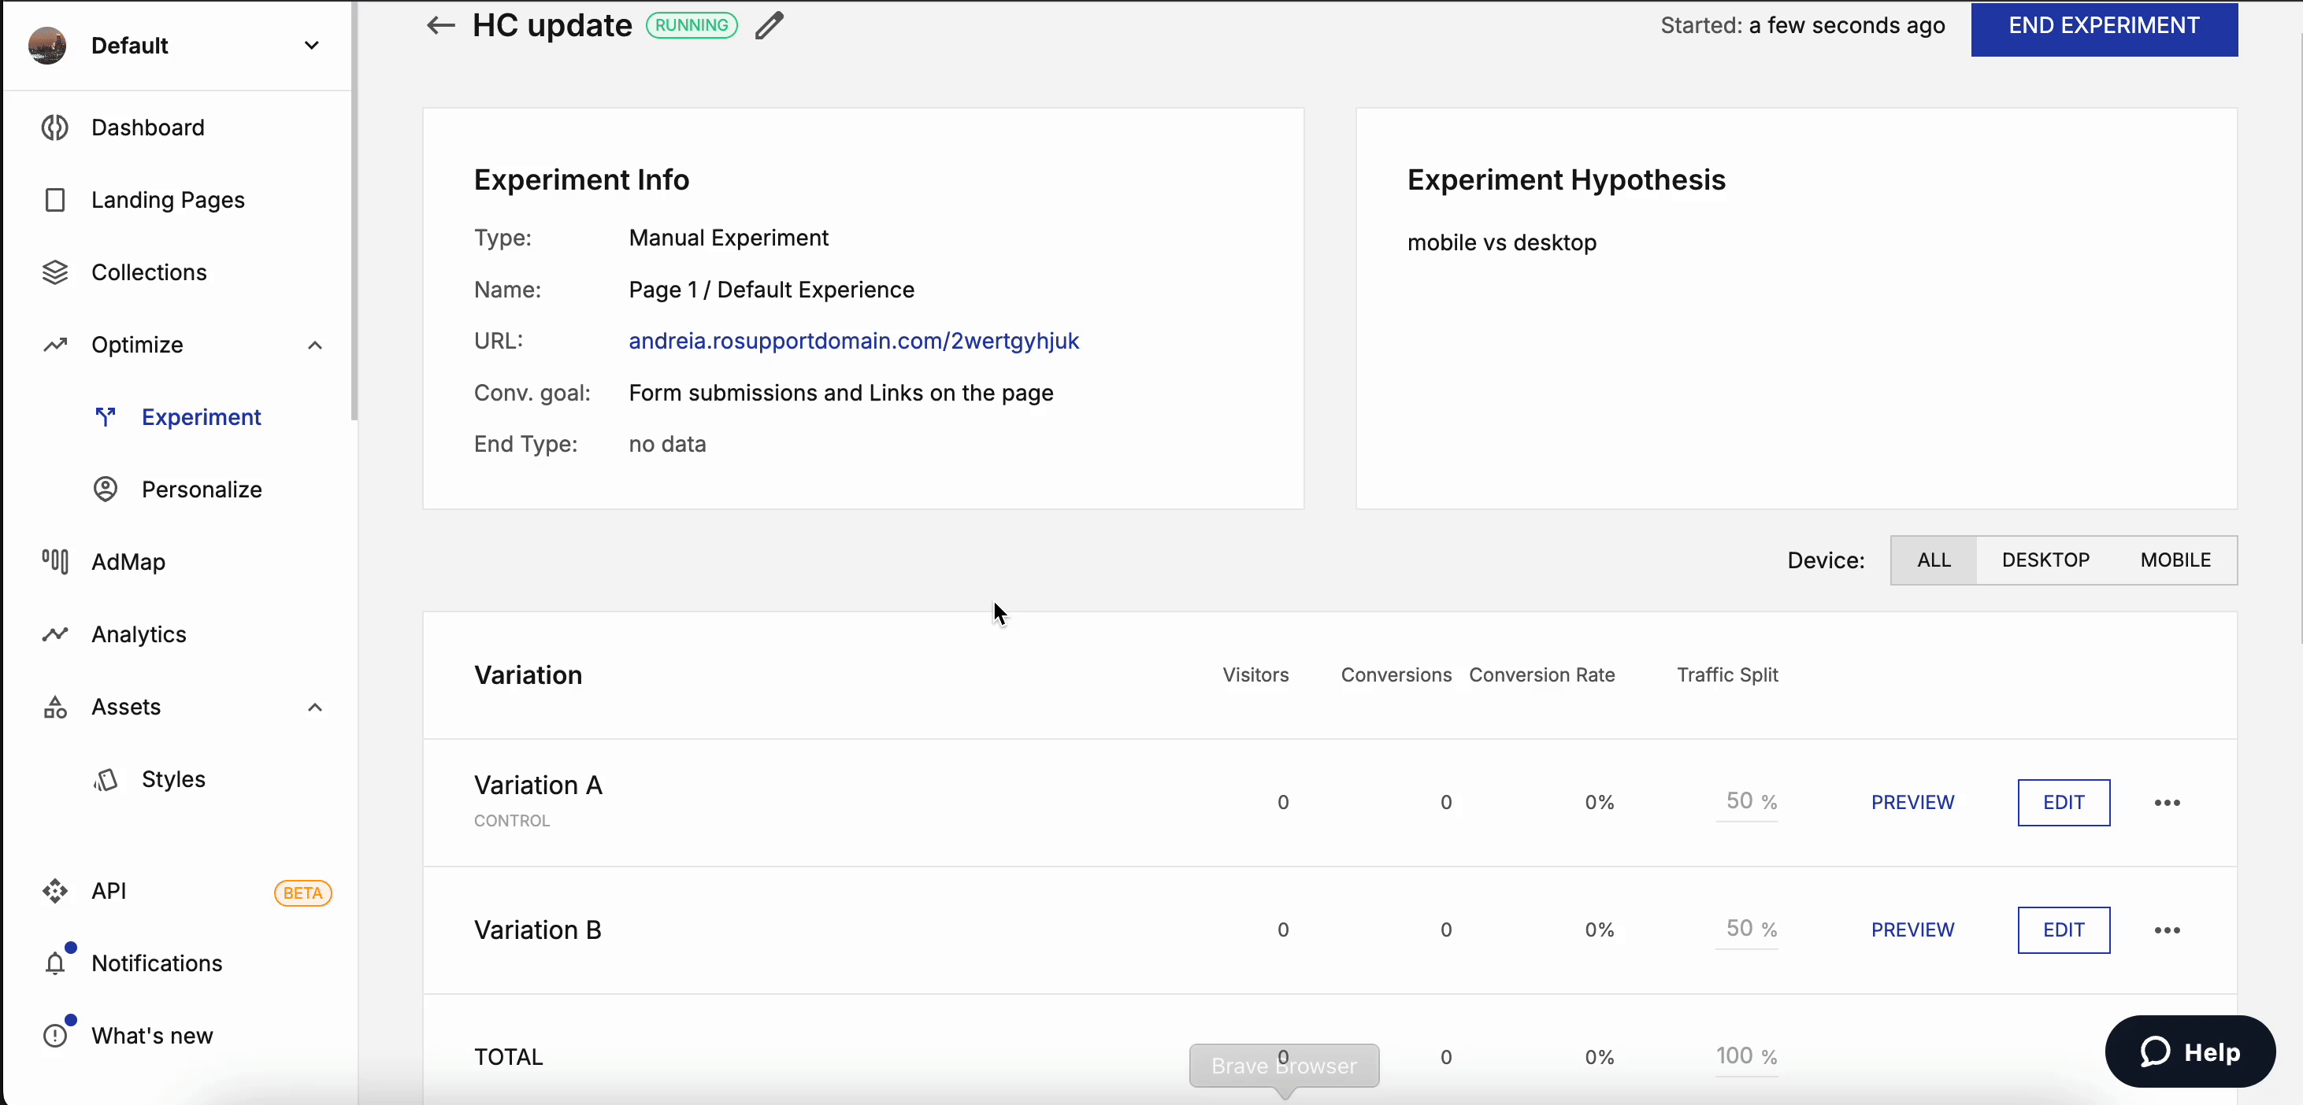
Task: Open the Default workspace dropdown
Action: [311, 46]
